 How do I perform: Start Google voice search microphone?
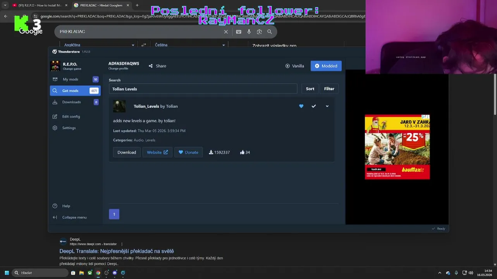click(x=249, y=32)
